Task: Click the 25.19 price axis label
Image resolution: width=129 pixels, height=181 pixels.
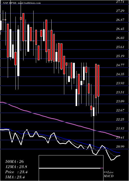Action: point(120,56)
